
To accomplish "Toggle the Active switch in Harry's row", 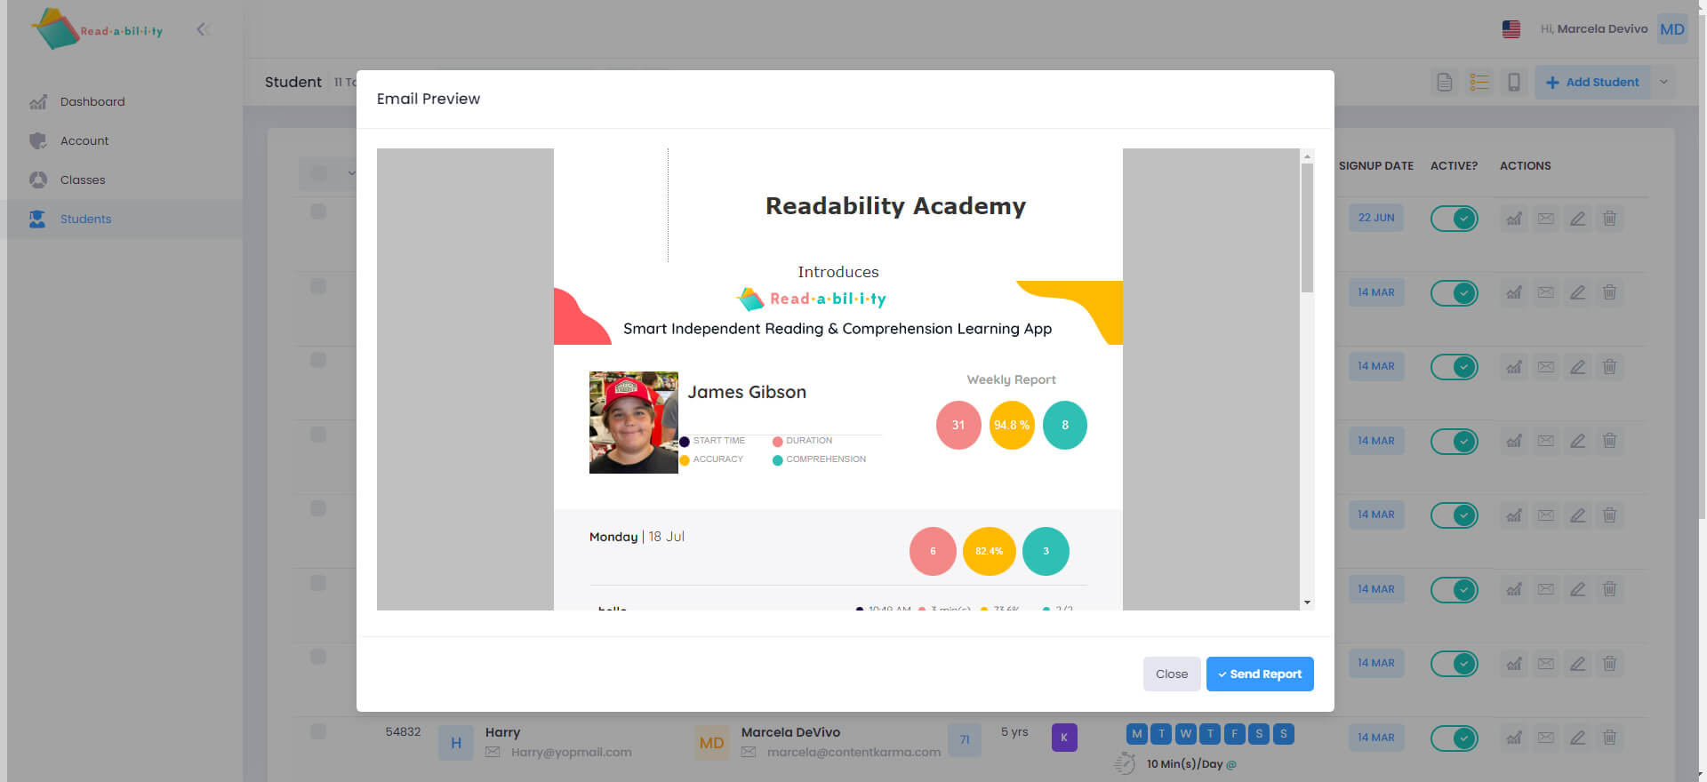I will pos(1455,738).
